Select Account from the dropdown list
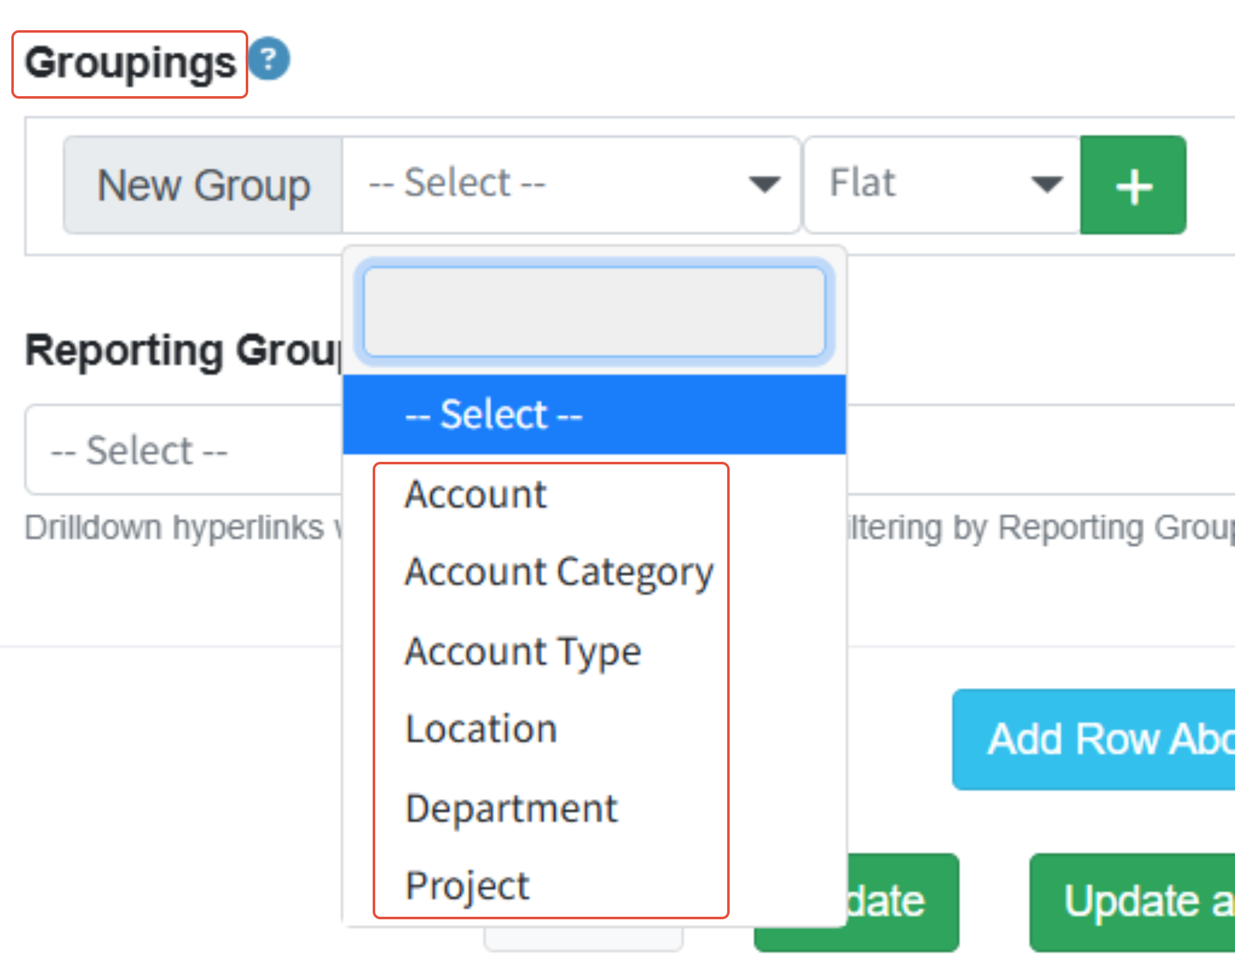This screenshot has width=1235, height=962. 476,495
